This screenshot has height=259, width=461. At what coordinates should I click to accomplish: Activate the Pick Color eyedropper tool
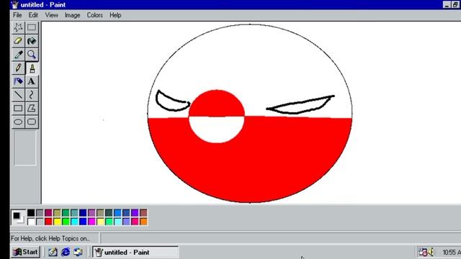pyautogui.click(x=18, y=55)
